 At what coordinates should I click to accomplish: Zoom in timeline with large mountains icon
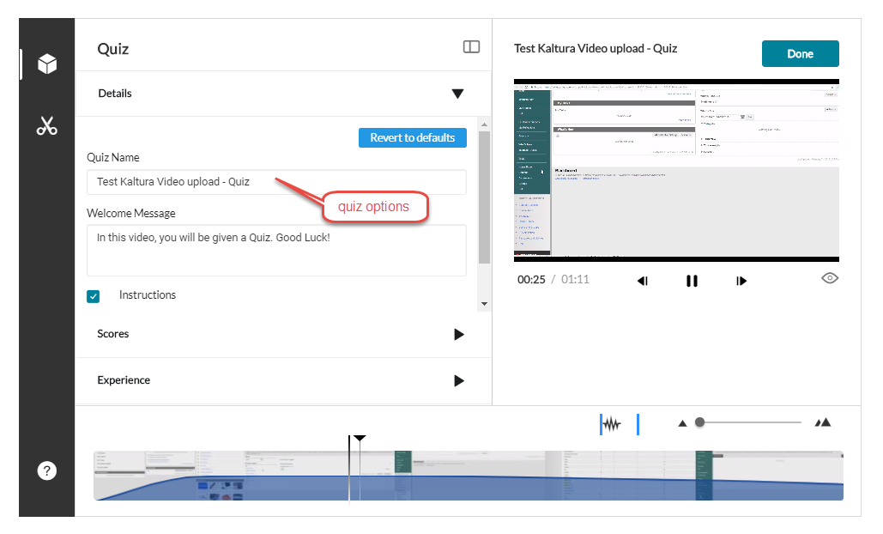click(x=823, y=422)
